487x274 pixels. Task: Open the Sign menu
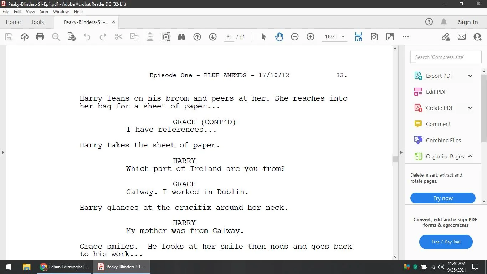[44, 12]
